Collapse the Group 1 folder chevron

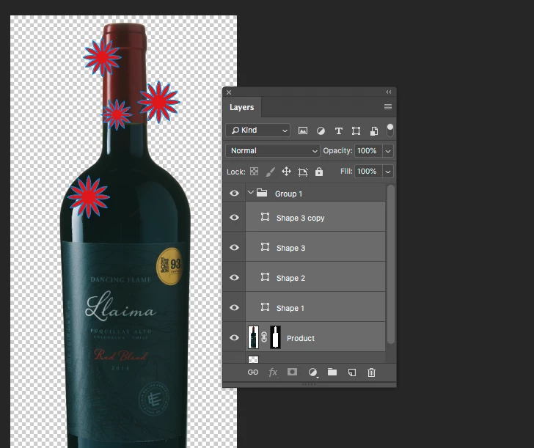(x=251, y=193)
